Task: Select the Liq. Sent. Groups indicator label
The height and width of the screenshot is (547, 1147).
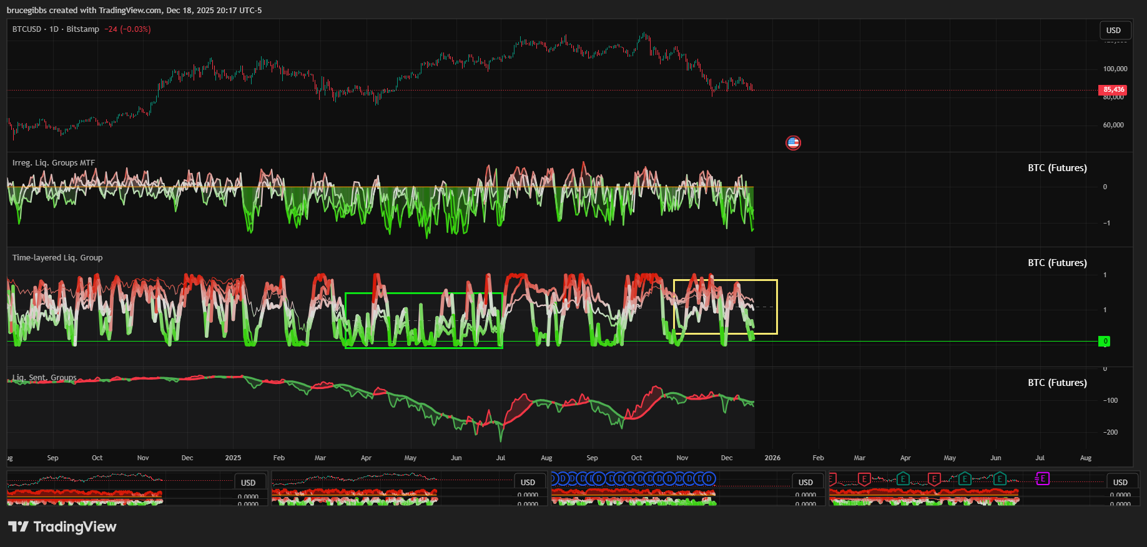Action: 45,378
